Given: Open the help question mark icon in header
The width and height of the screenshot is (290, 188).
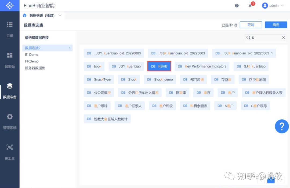Looking at the screenshot, I should click(x=237, y=5).
